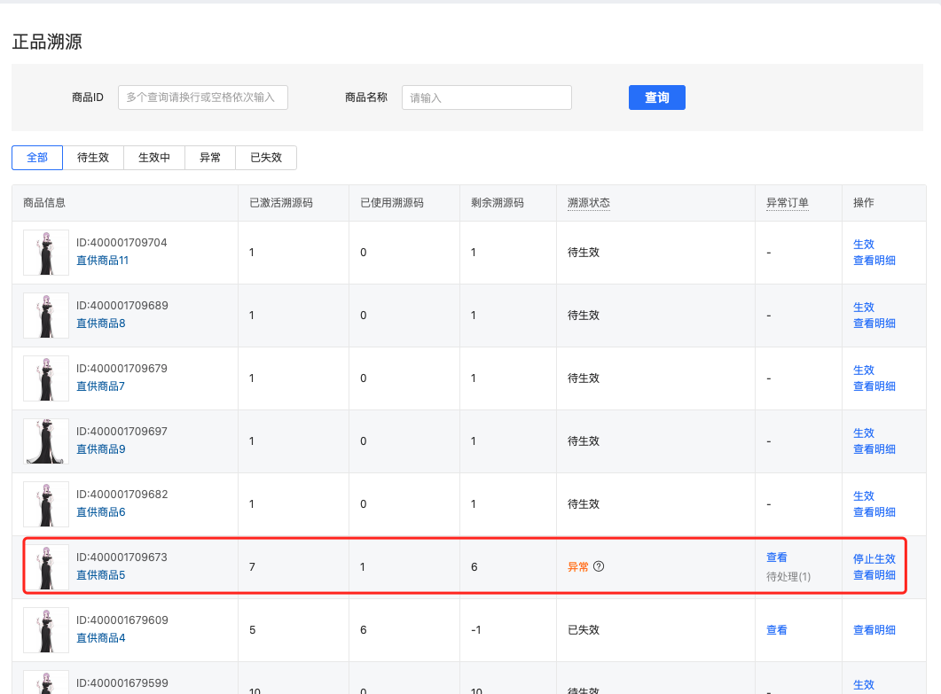Open the 直供商品5 product link
This screenshot has height=694, width=941.
101,575
